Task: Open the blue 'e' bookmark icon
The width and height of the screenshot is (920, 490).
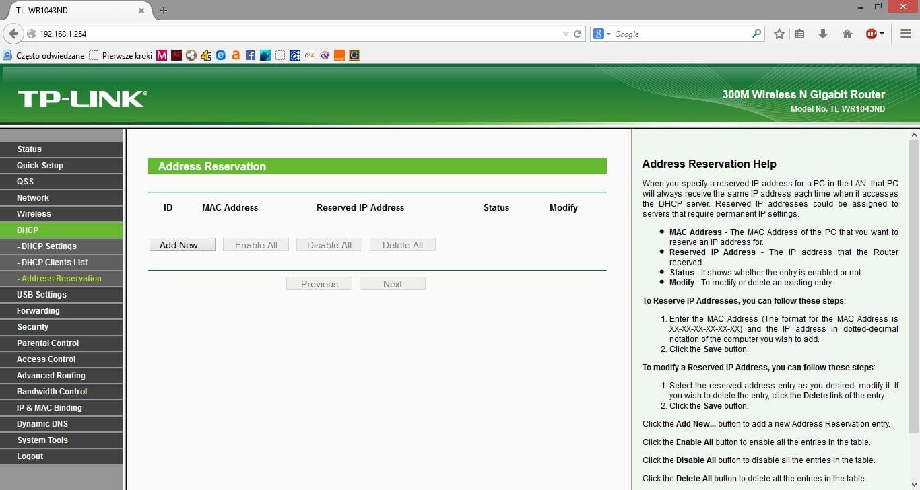Action: 220,55
